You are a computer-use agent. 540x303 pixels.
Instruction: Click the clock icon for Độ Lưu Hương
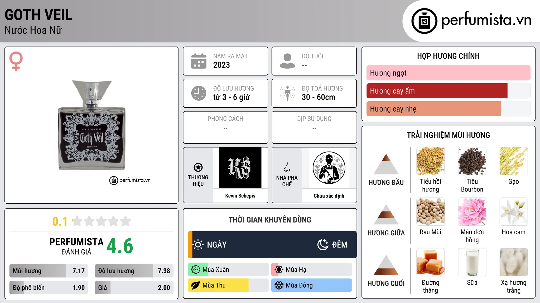[199, 93]
